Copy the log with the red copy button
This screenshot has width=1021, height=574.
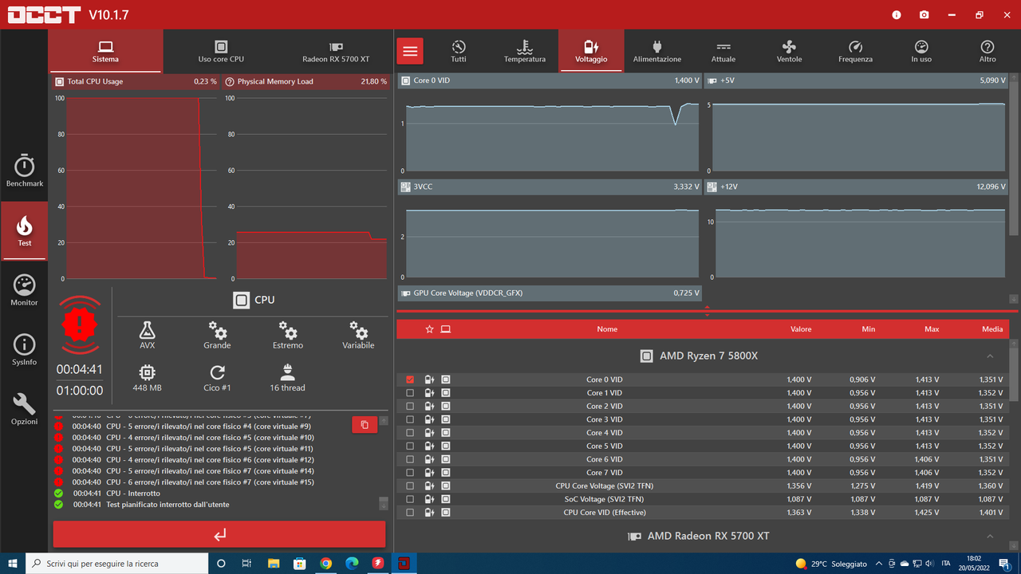tap(365, 425)
